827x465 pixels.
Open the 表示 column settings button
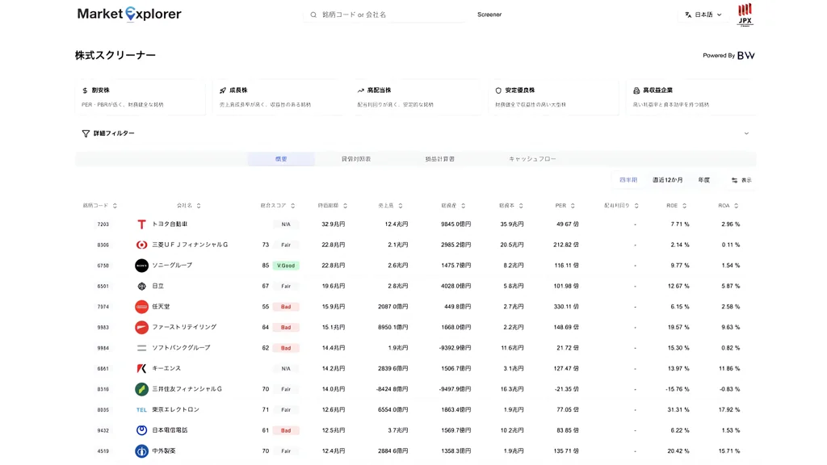pos(741,180)
